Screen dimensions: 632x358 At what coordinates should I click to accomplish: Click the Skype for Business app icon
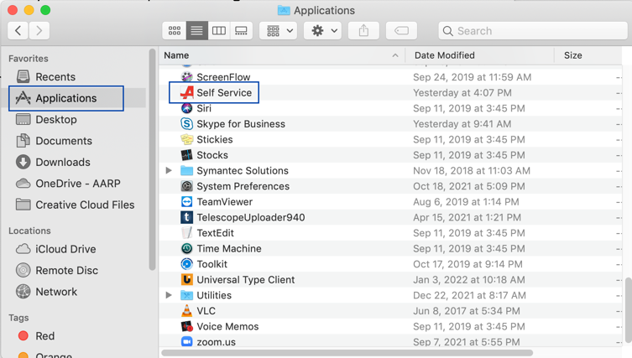[186, 123]
